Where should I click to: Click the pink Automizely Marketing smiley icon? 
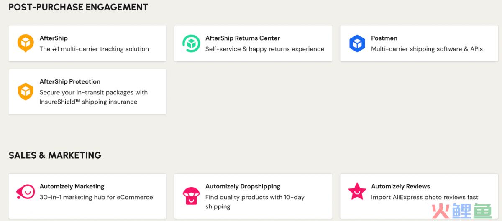pyautogui.click(x=26, y=192)
